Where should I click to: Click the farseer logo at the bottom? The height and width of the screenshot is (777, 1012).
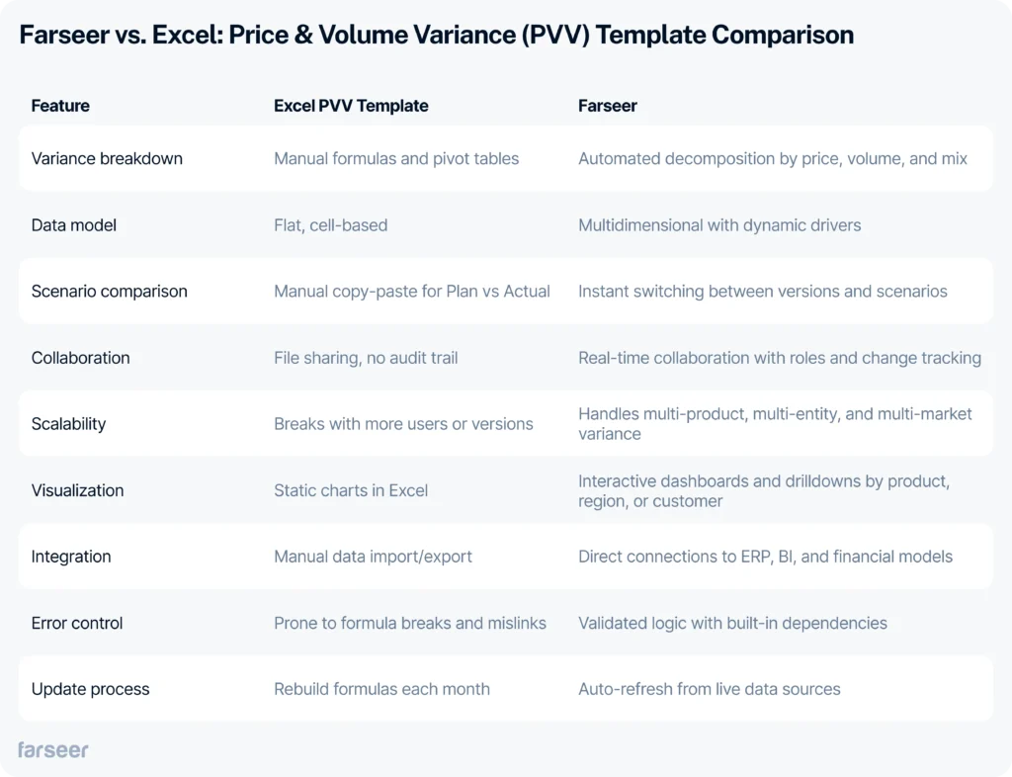[x=53, y=749]
